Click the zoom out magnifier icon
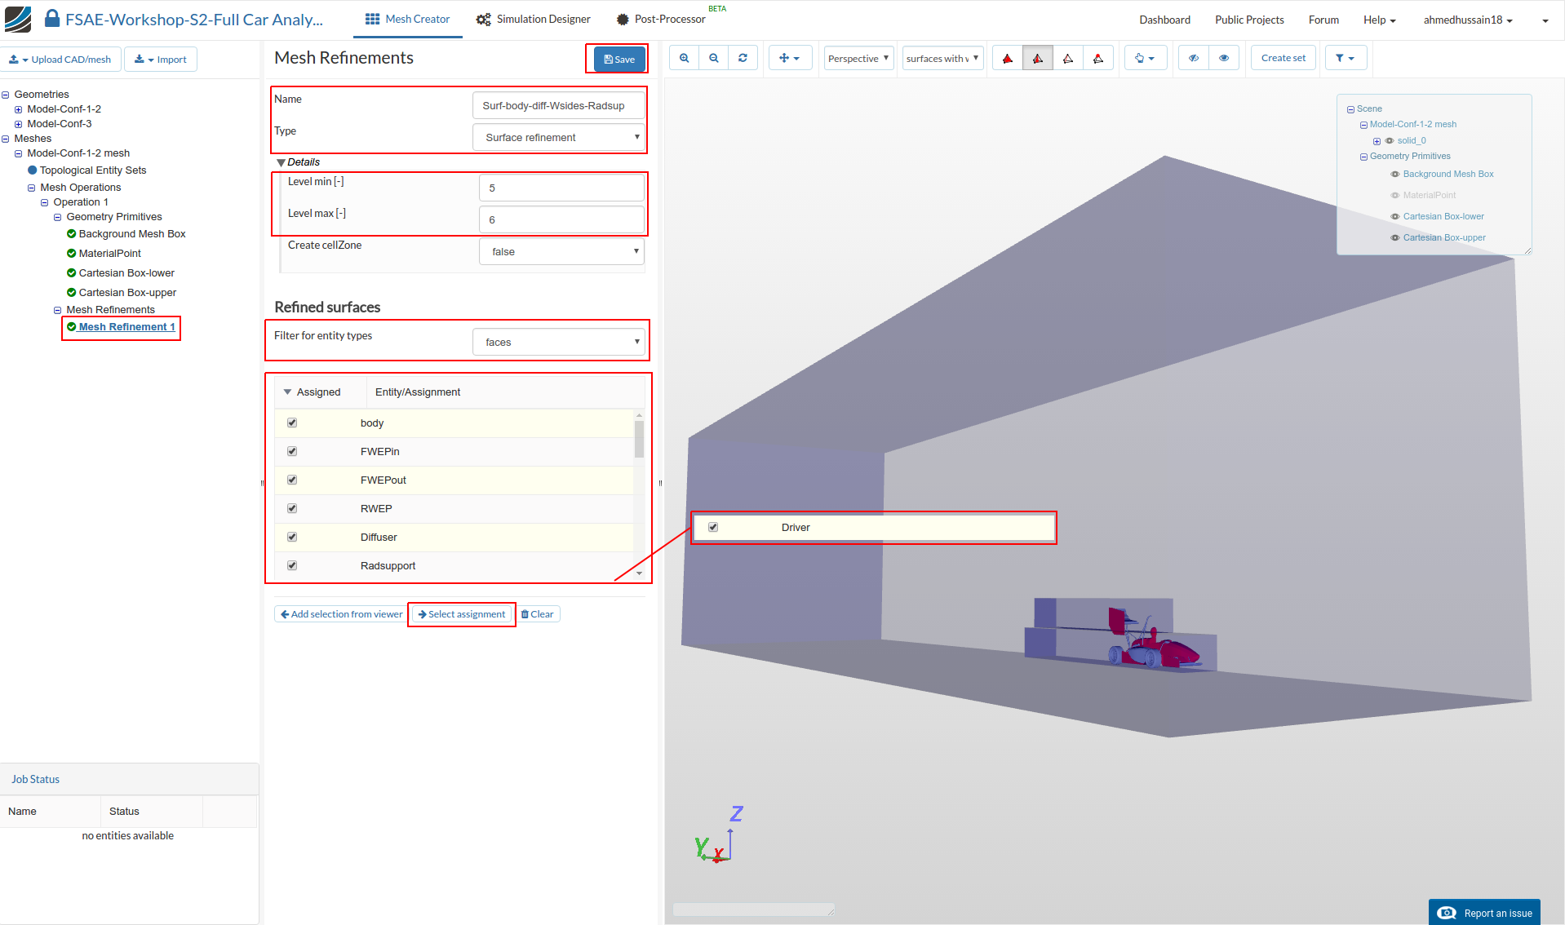 point(713,58)
